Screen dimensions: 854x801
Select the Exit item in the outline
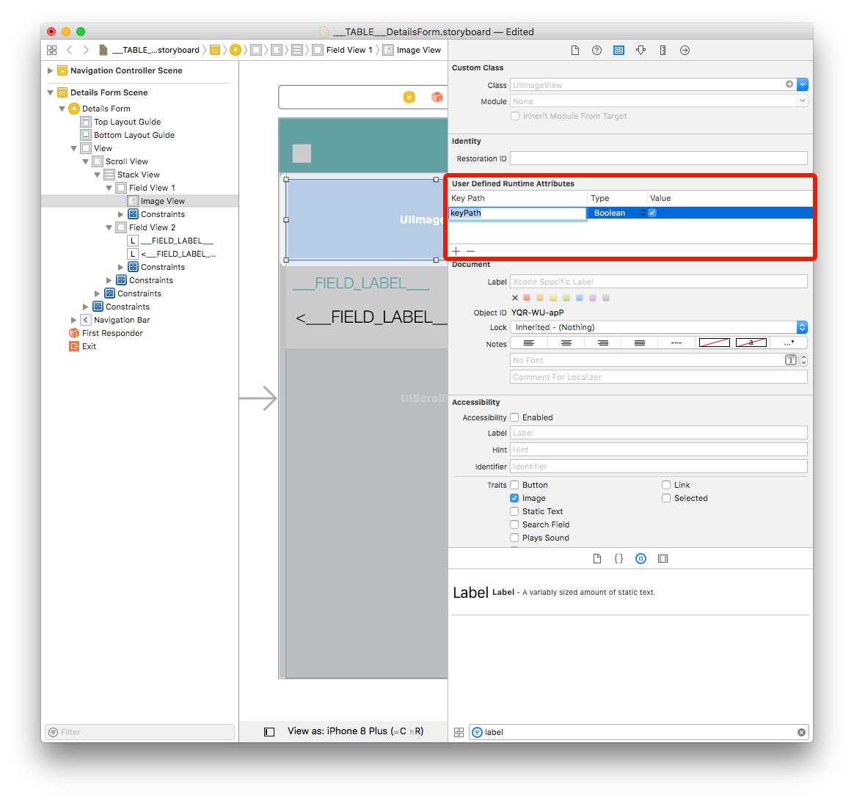tap(83, 346)
